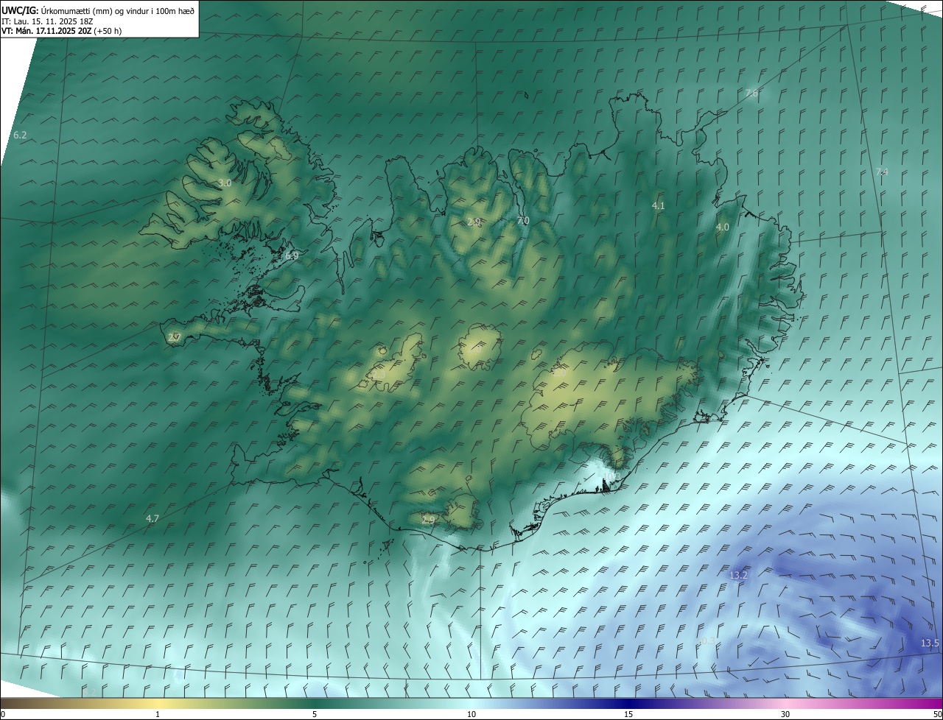The image size is (943, 720).
Task: Click the 7.6 value off the northeast coast
Action: 751,93
